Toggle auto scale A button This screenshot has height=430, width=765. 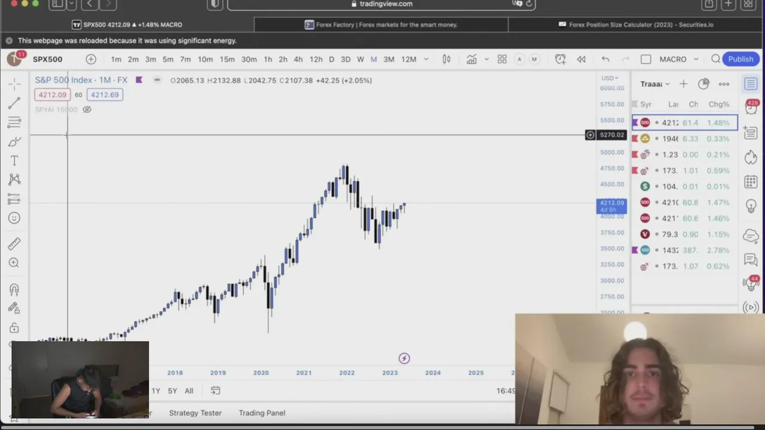pos(519,59)
